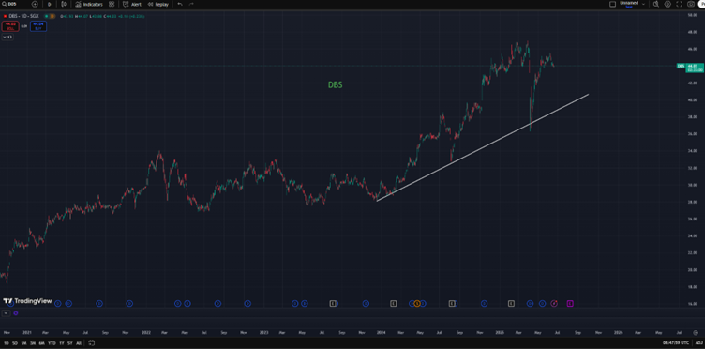The height and width of the screenshot is (349, 705).
Task: Open quick search magnifier icon
Action: coord(656,4)
